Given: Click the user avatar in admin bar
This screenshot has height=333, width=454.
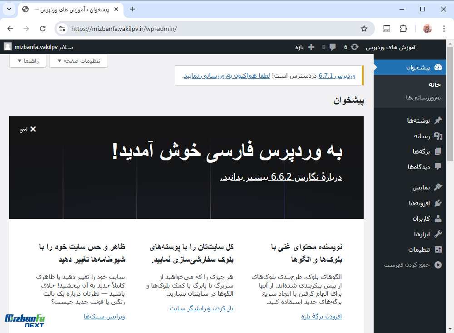Looking at the screenshot, I should coord(8,47).
